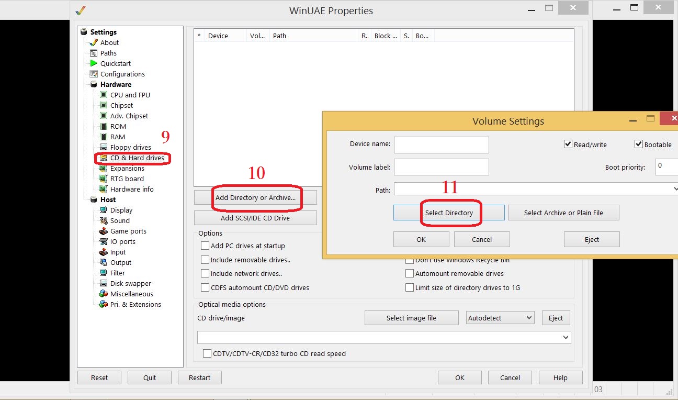Enable Add PC drives at startup
The height and width of the screenshot is (400, 678).
(205, 246)
